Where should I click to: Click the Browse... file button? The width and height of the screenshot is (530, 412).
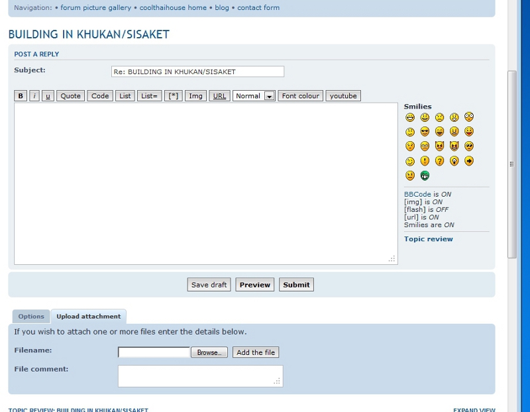[x=209, y=352]
